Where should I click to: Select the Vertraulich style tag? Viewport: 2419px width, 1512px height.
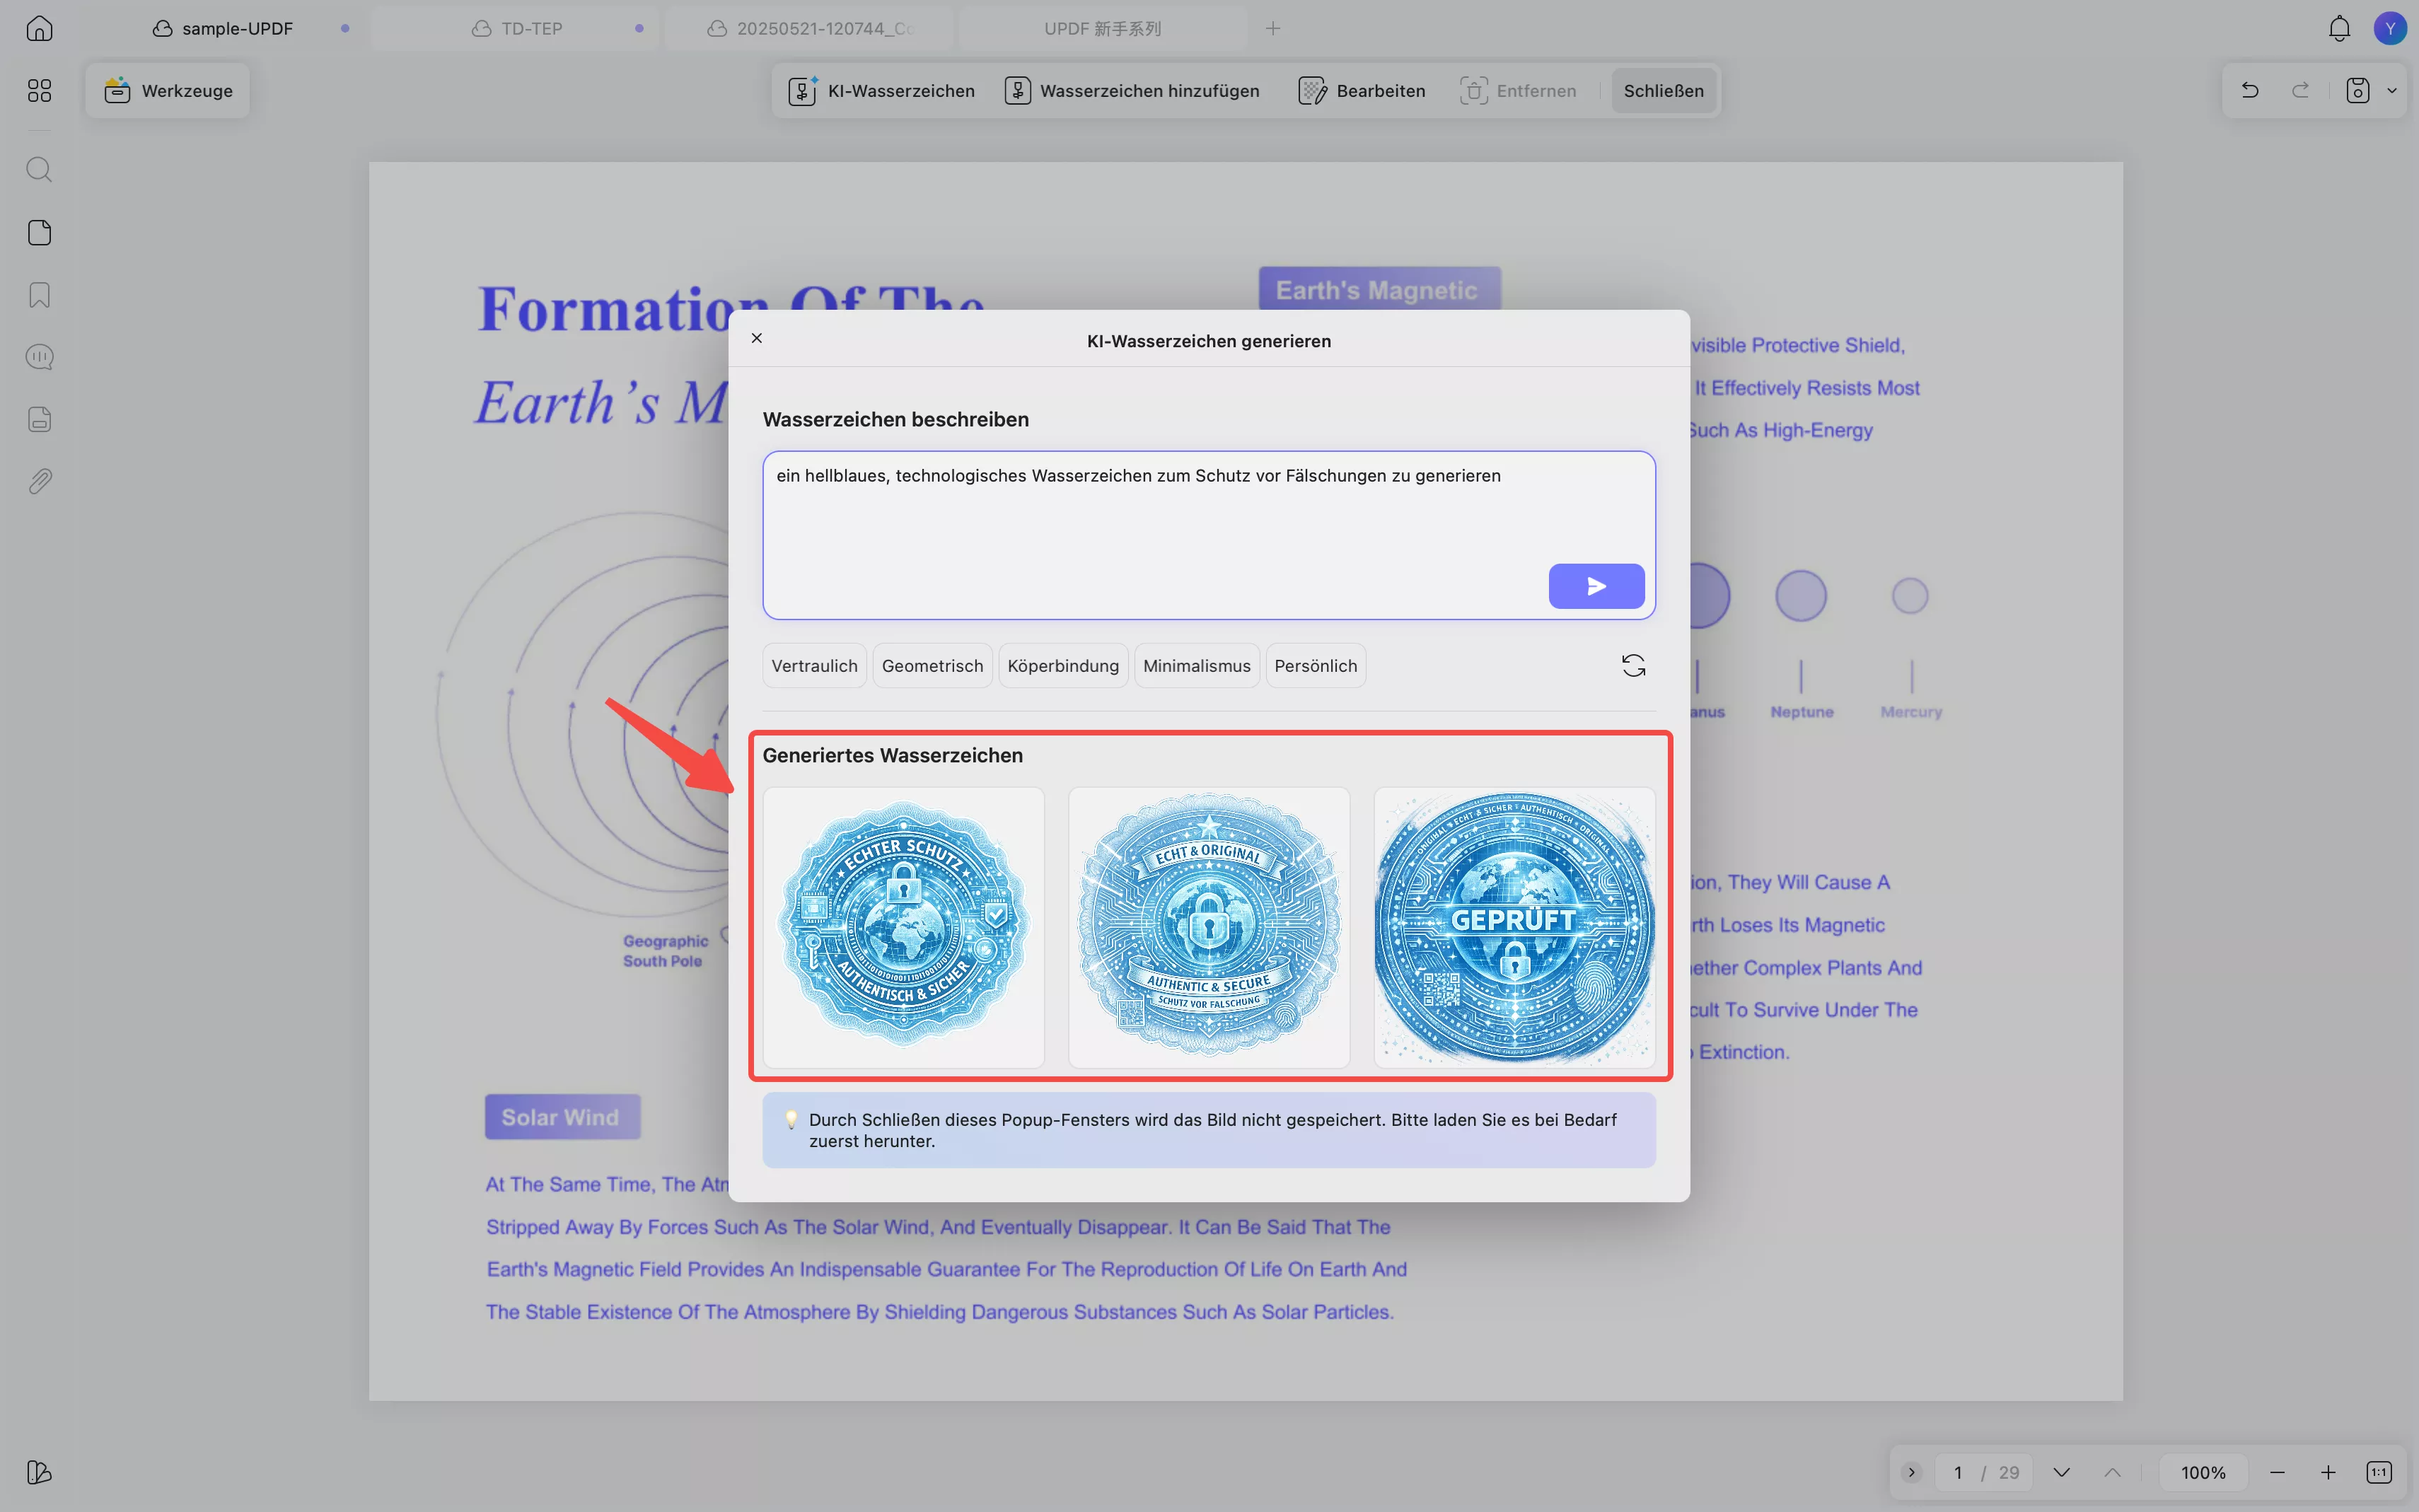(x=814, y=666)
